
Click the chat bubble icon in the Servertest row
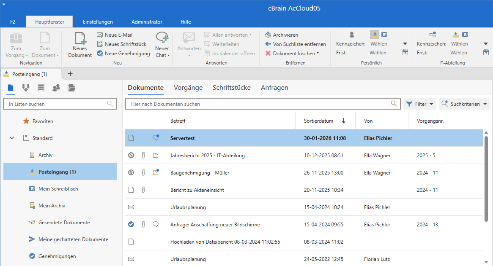pos(156,138)
